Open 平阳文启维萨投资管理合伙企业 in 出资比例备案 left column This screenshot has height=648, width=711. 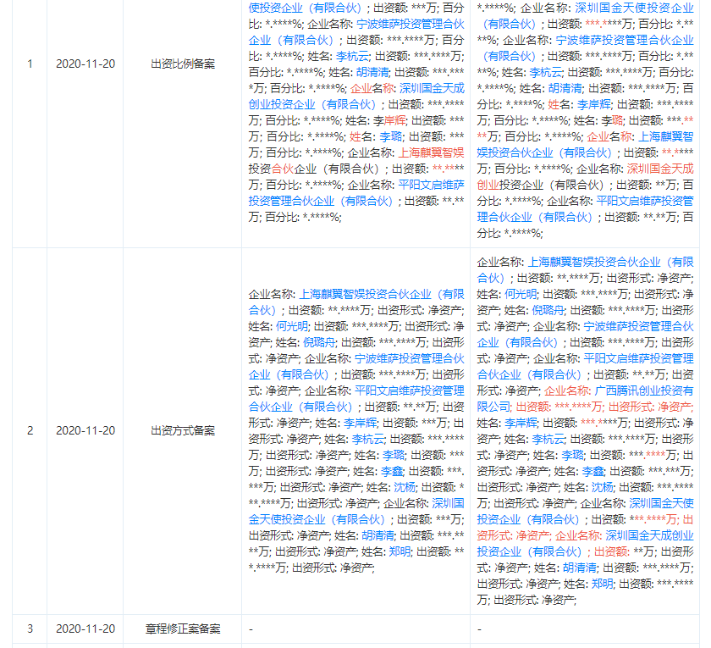point(431,185)
